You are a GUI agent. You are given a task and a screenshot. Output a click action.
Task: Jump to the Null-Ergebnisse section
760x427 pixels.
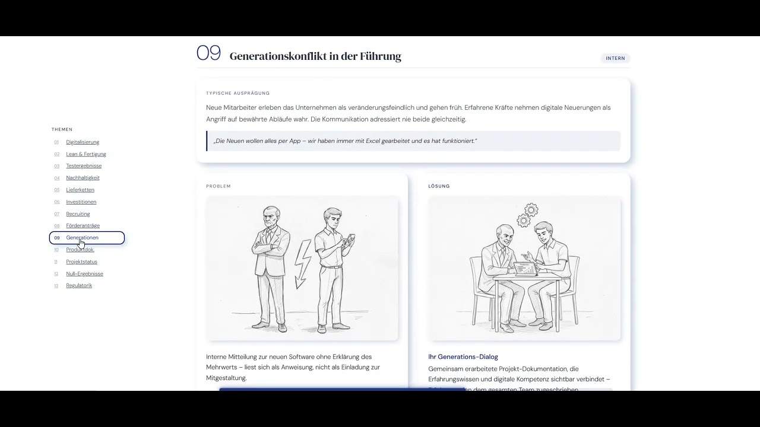pyautogui.click(x=84, y=273)
